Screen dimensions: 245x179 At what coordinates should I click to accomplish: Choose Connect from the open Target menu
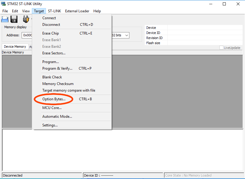49,18
